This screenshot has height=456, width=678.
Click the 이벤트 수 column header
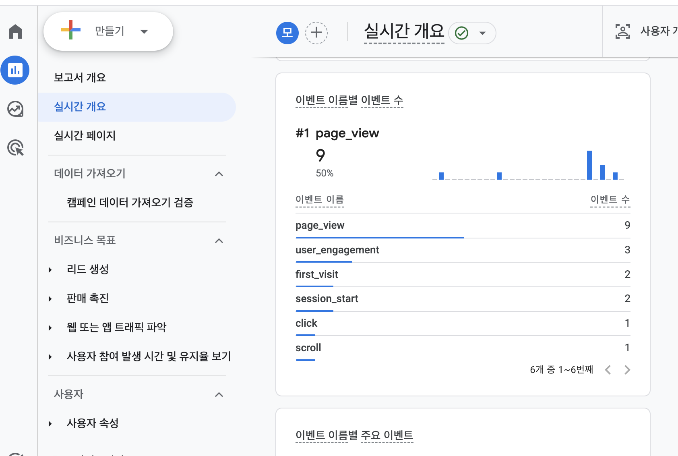click(610, 199)
